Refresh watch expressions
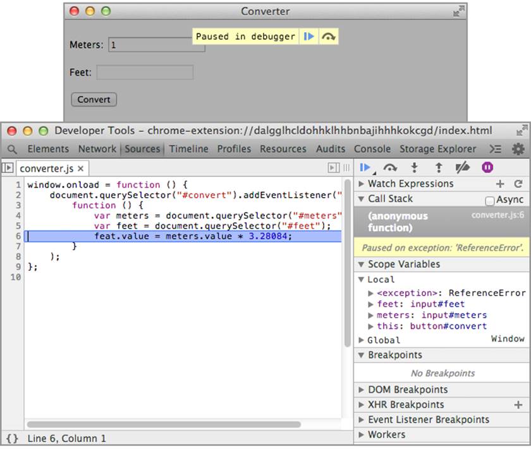 (518, 184)
